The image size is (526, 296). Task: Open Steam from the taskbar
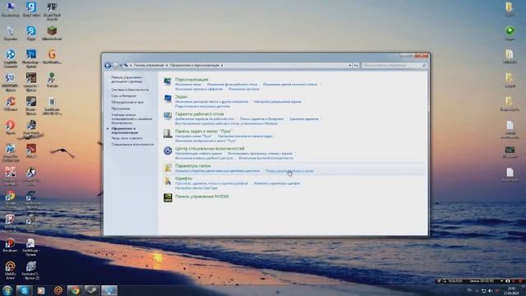(x=92, y=290)
